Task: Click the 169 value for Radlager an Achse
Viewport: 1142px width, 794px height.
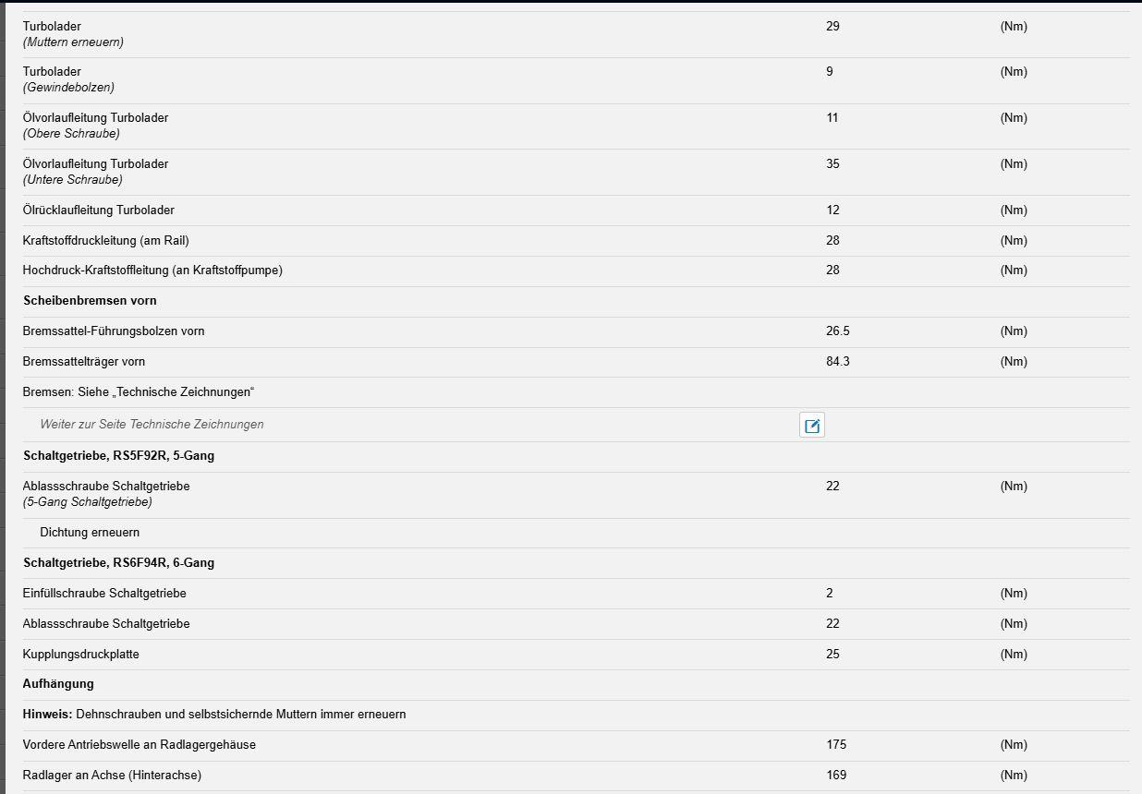Action: (x=836, y=776)
